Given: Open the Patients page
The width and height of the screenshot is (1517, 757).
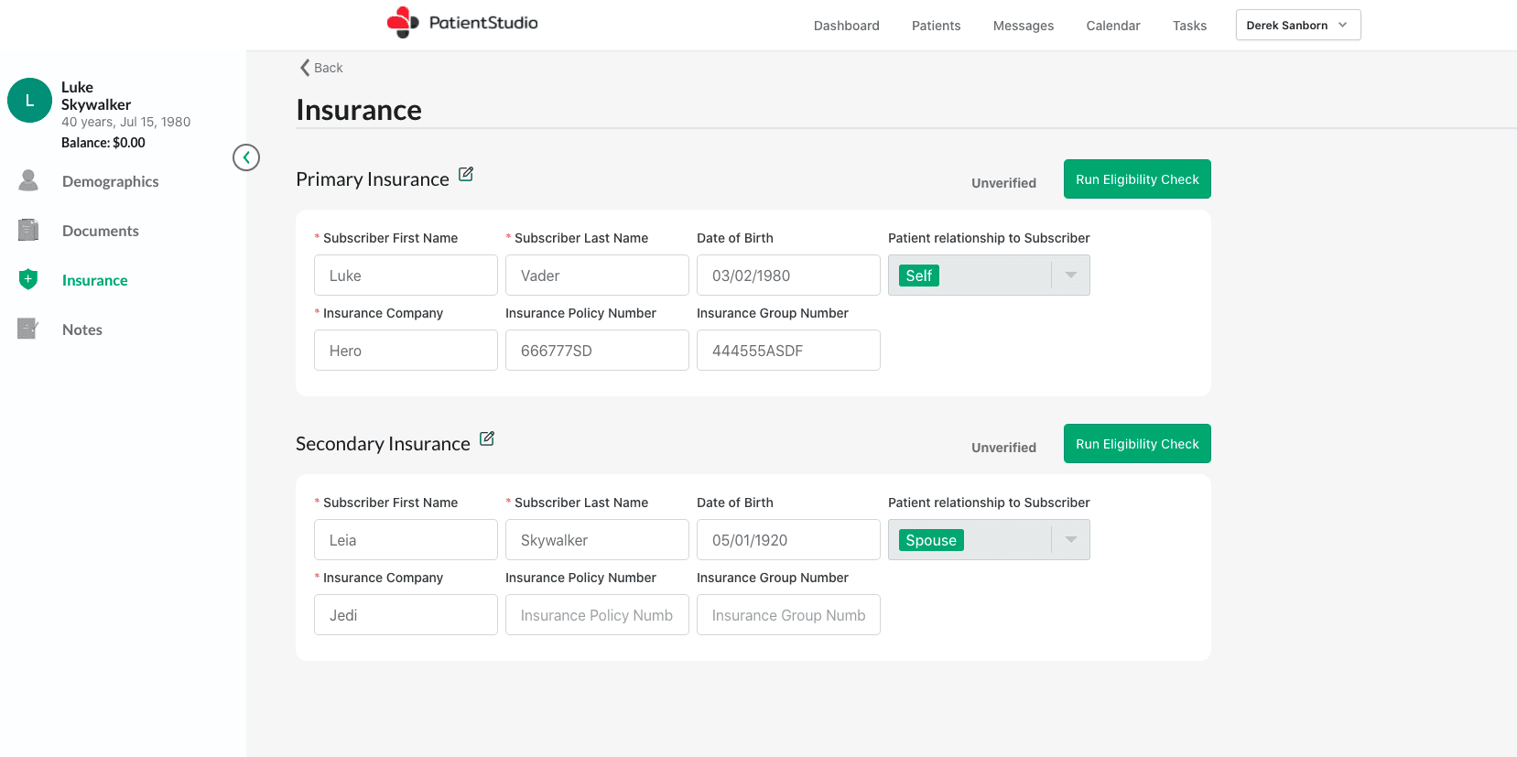Looking at the screenshot, I should coord(937,26).
